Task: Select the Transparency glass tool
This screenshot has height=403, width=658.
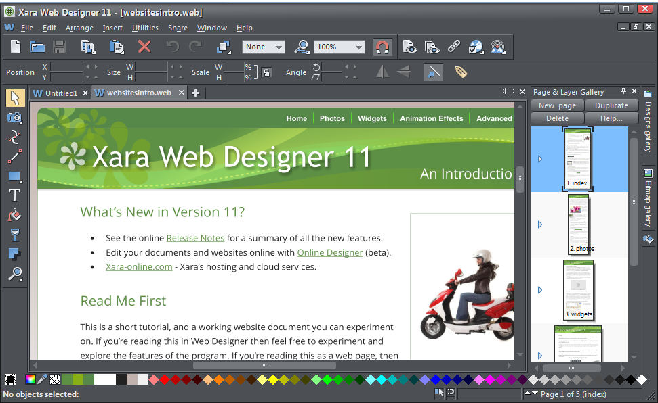Action: (15, 235)
